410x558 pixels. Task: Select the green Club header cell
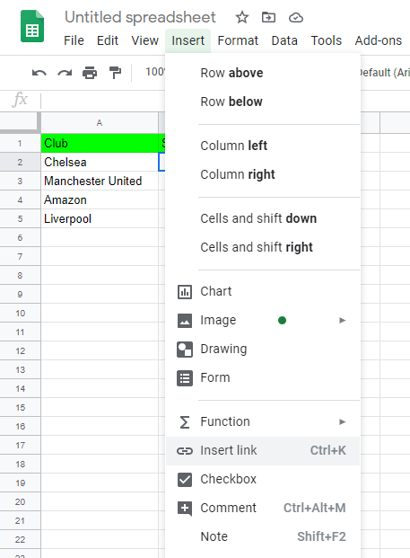100,143
